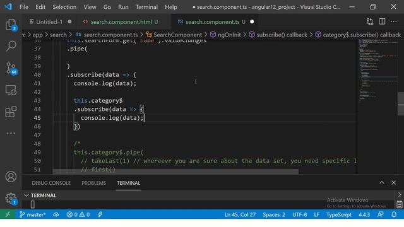The width and height of the screenshot is (404, 227).
Task: Switch to the PROBLEMS panel tab
Action: pyautogui.click(x=94, y=183)
